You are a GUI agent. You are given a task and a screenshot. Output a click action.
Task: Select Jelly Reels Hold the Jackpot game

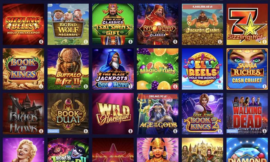point(203,69)
